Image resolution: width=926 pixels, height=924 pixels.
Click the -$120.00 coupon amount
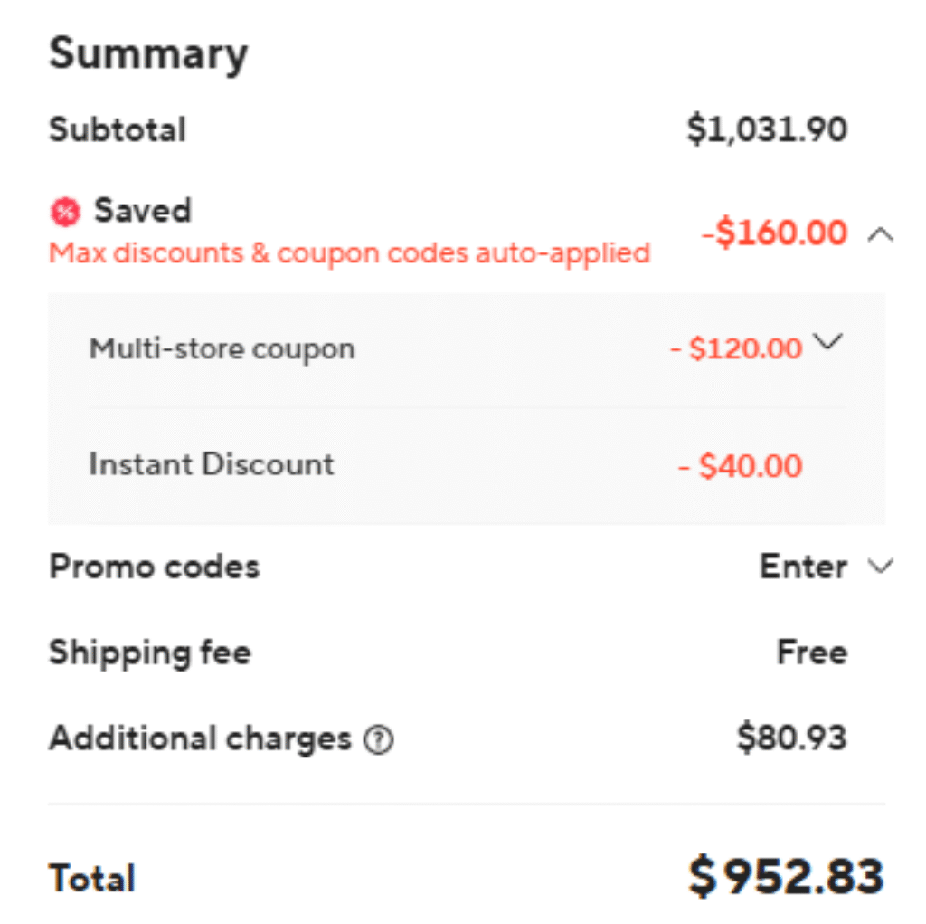click(x=736, y=348)
